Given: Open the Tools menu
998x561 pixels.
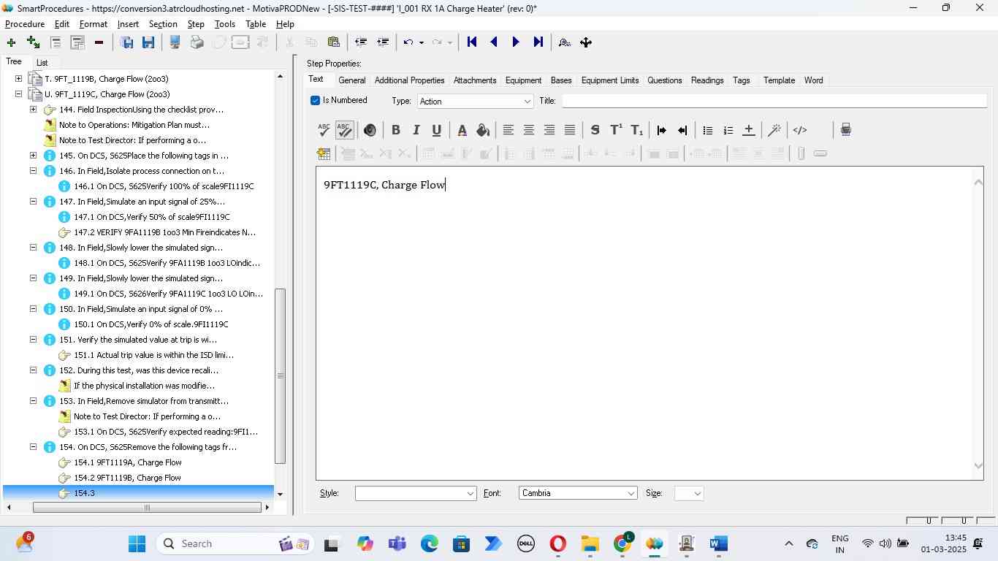Looking at the screenshot, I should [x=225, y=24].
